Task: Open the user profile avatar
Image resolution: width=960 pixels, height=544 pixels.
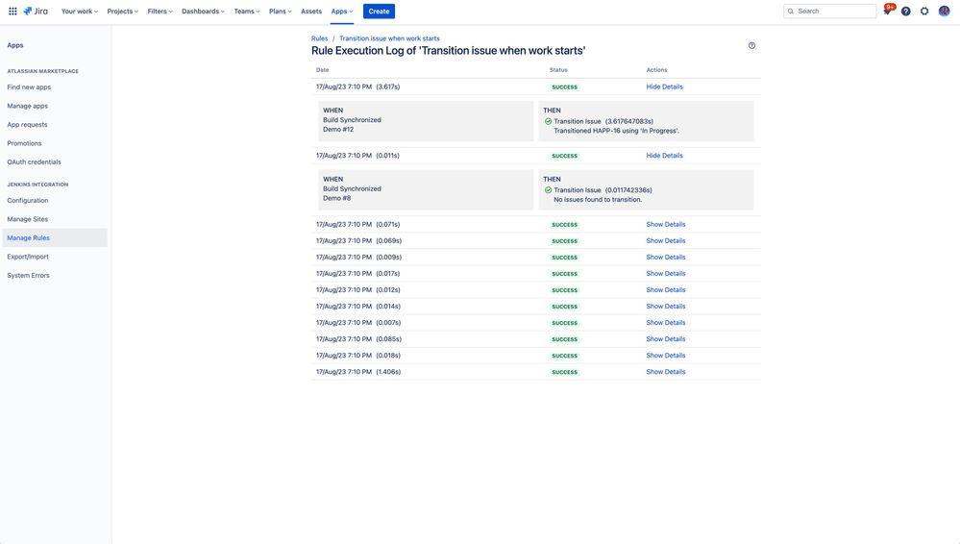Action: tap(944, 12)
